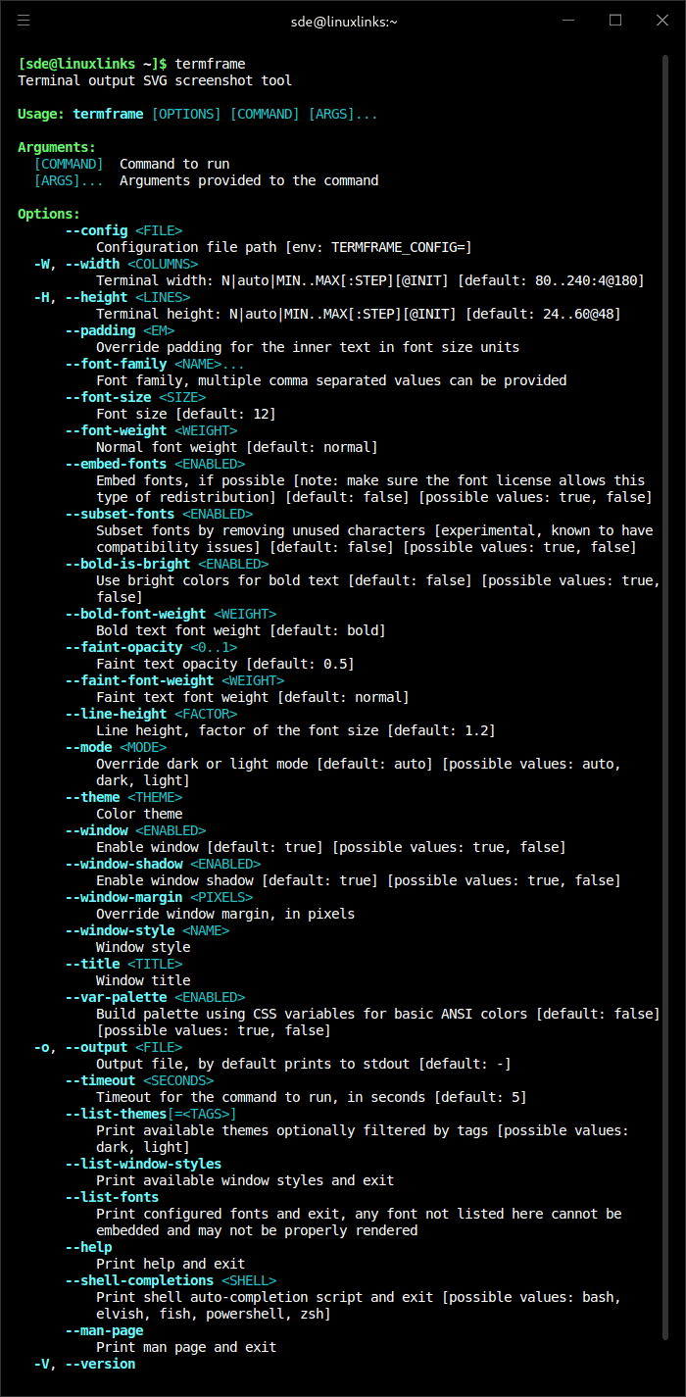The width and height of the screenshot is (686, 1397).
Task: Click the --embed-fonts option flag
Action: coord(116,464)
